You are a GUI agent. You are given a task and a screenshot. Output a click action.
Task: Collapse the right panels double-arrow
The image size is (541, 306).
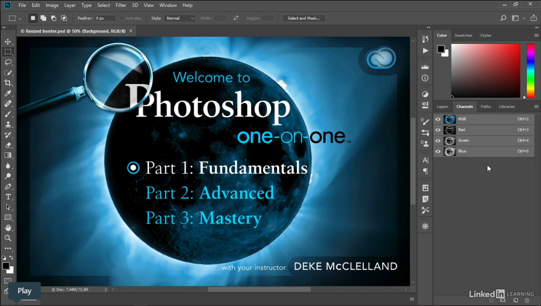537,27
